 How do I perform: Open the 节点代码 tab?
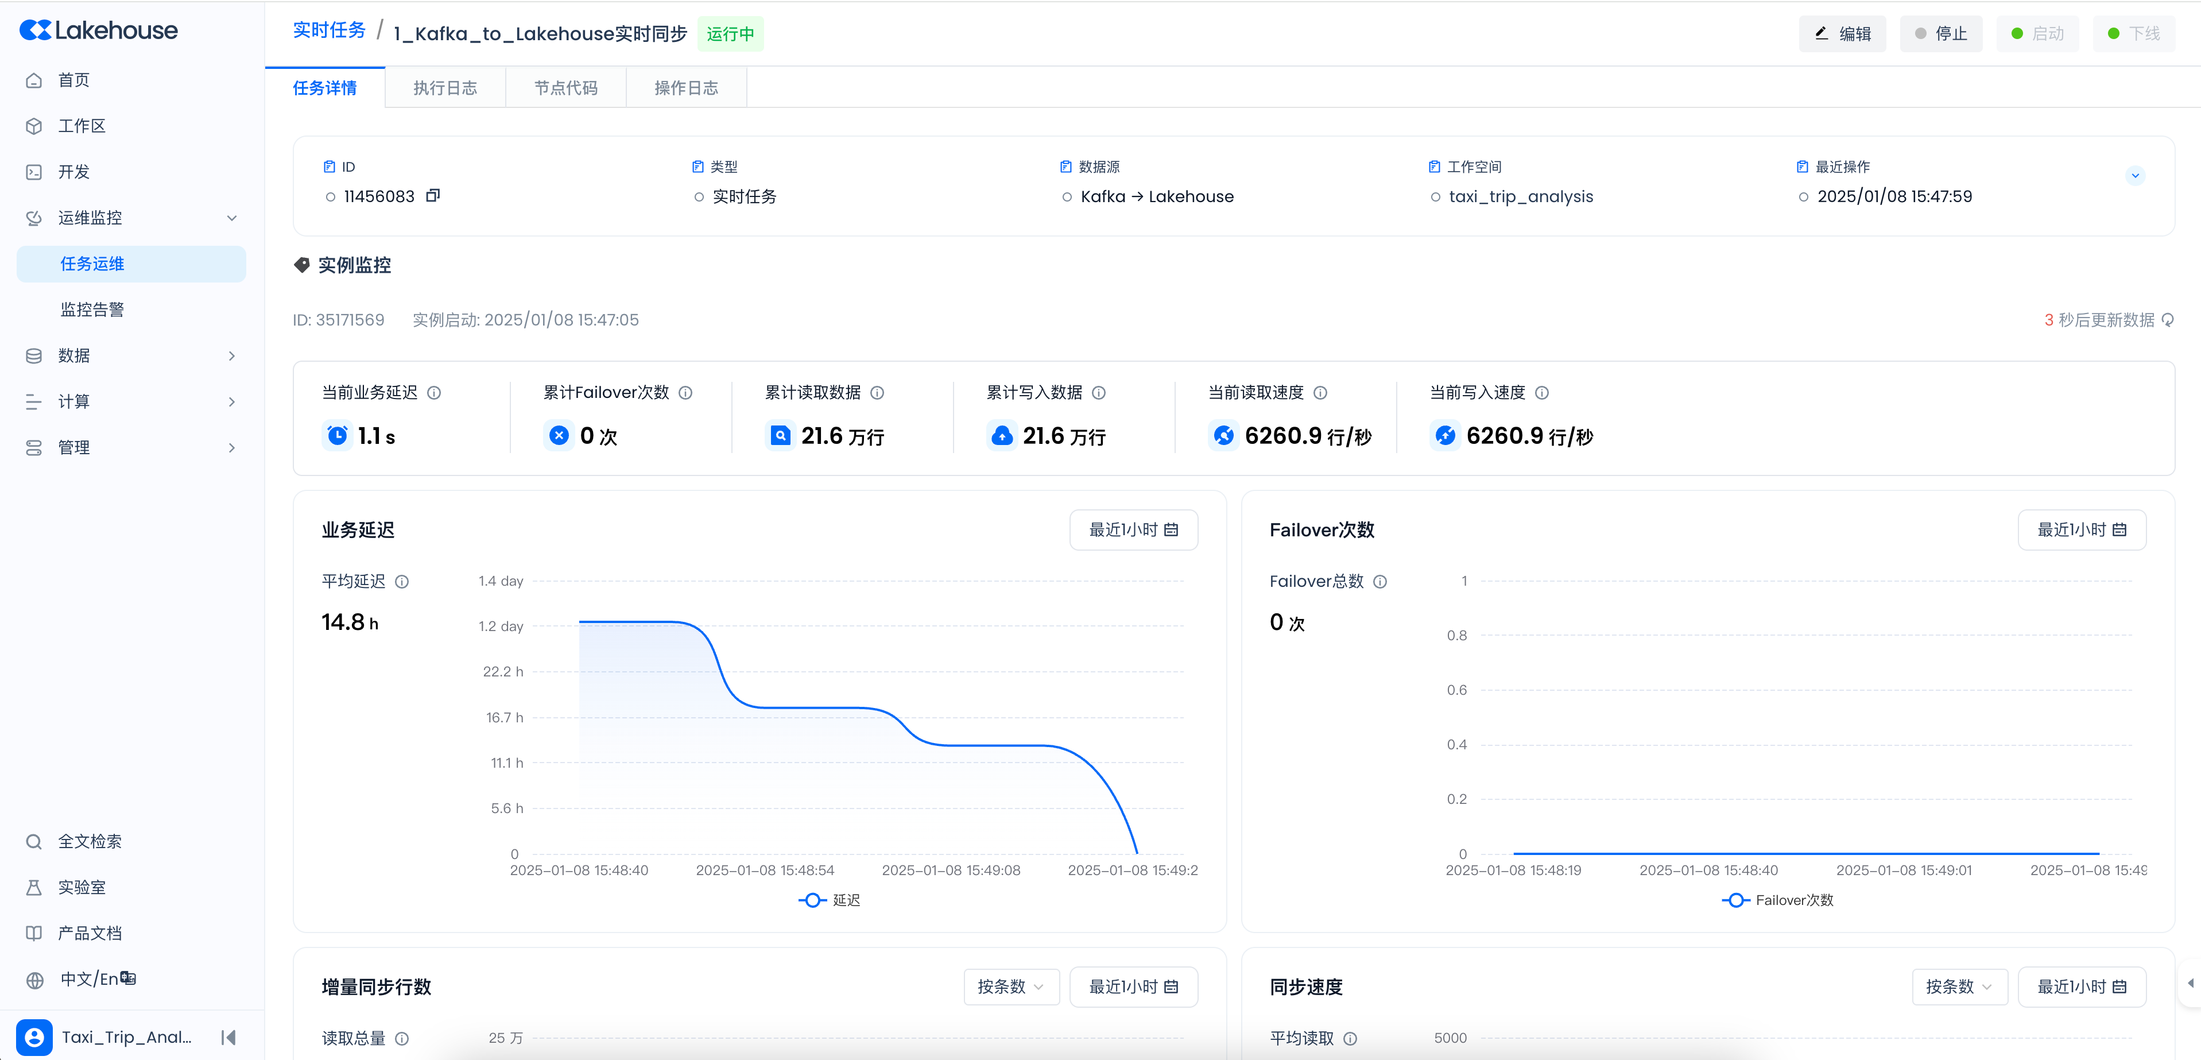pyautogui.click(x=565, y=88)
